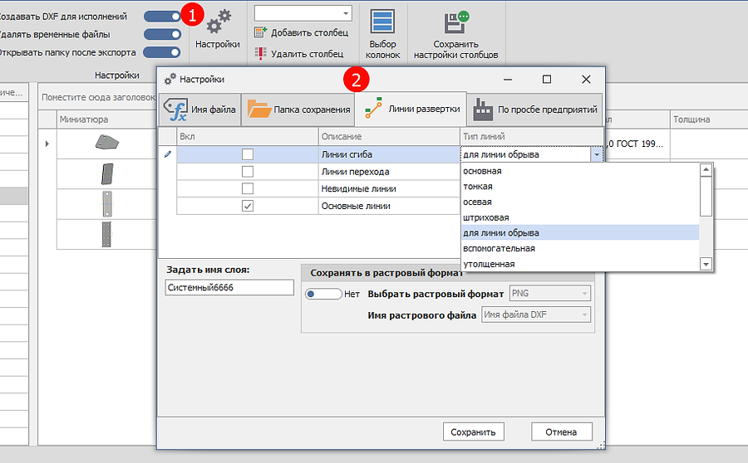
Task: Open Настройки gear icon in ribbon
Action: (218, 22)
